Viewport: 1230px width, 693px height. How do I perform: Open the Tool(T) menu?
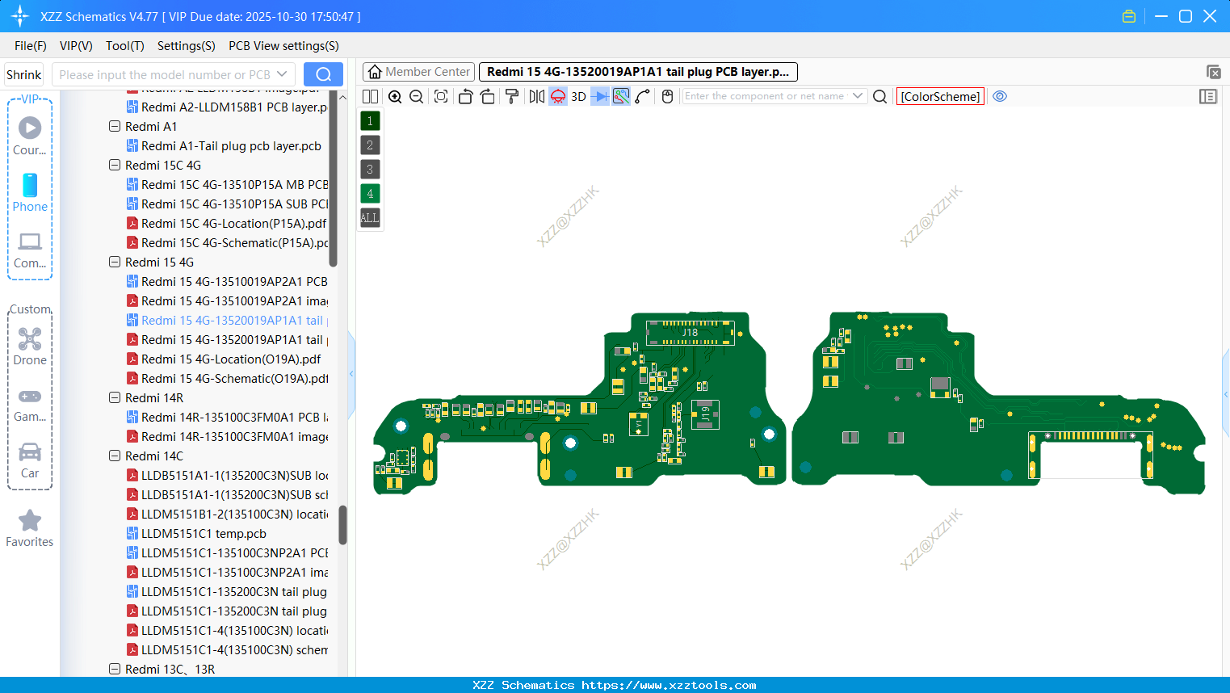click(x=124, y=46)
